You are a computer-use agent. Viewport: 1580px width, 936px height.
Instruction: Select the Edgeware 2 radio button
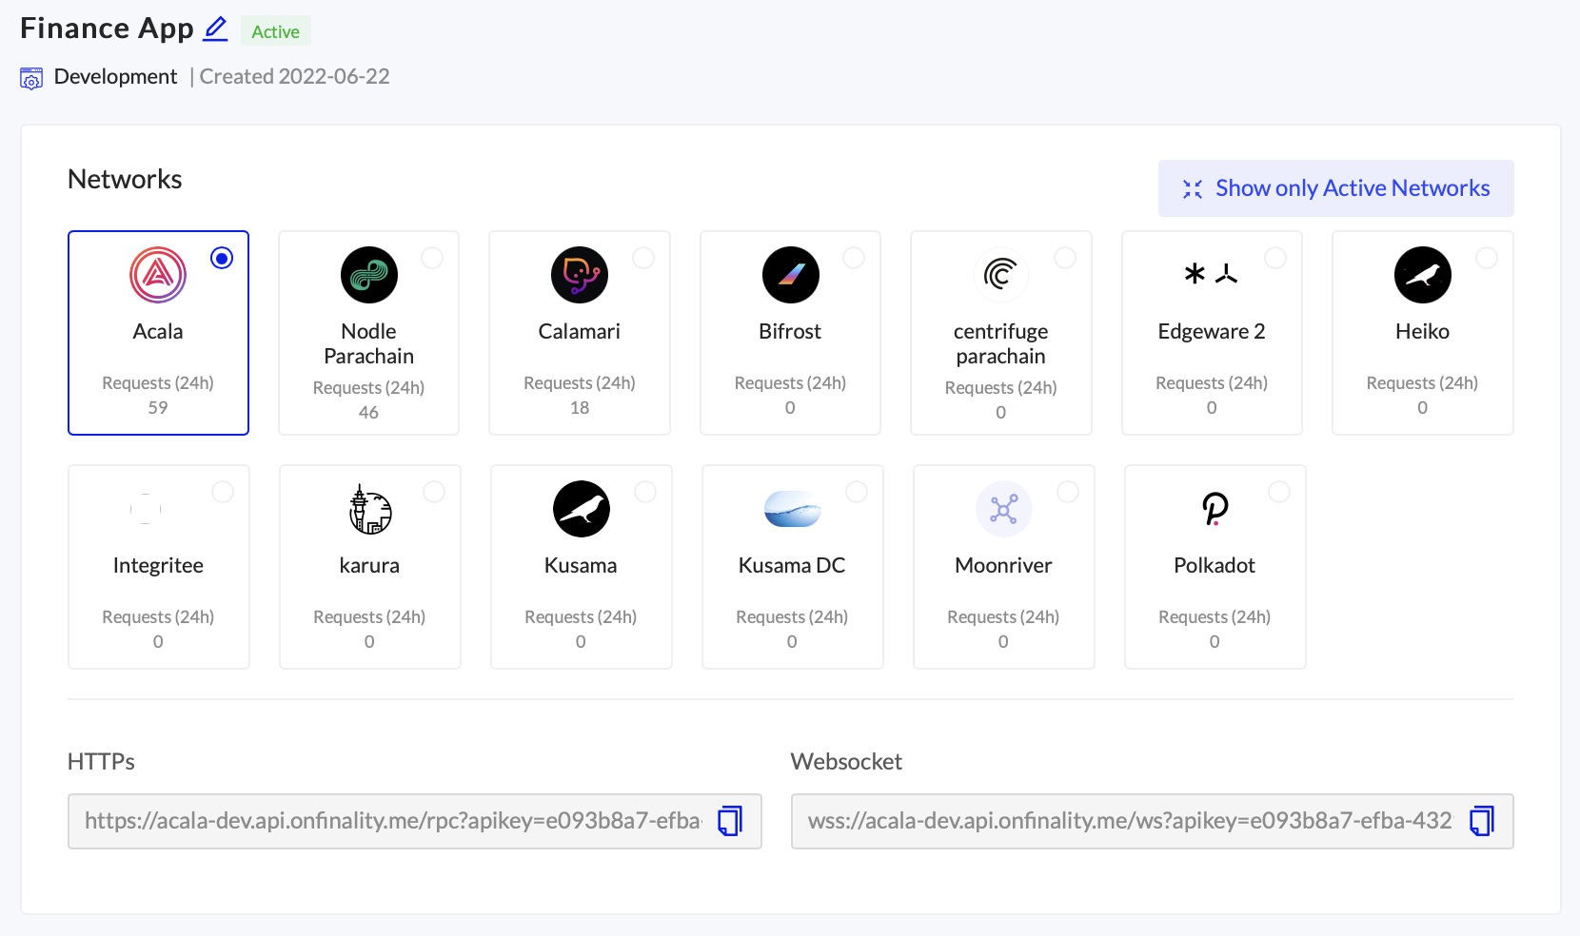[1275, 258]
